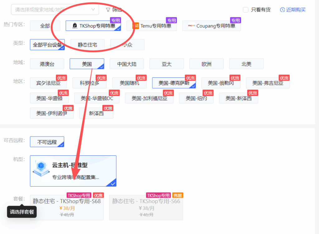
Task: Click the chevron arrow in the region search box
Action: click(93, 9)
